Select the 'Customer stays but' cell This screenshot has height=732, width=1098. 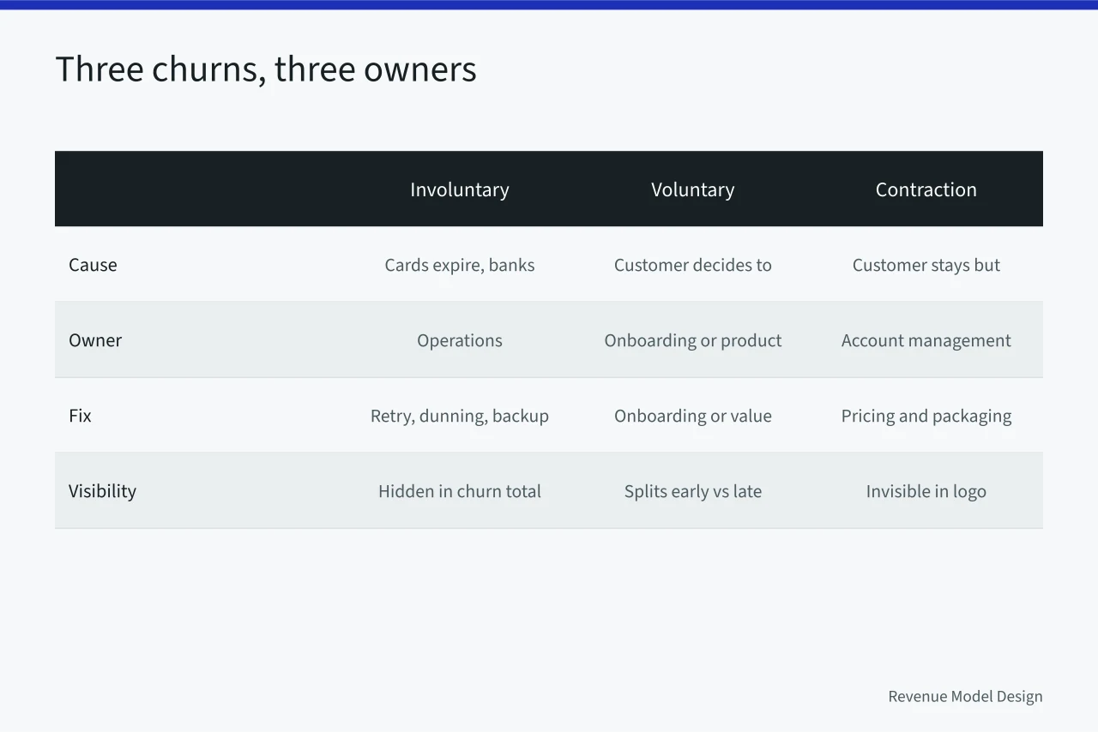pyautogui.click(x=926, y=265)
